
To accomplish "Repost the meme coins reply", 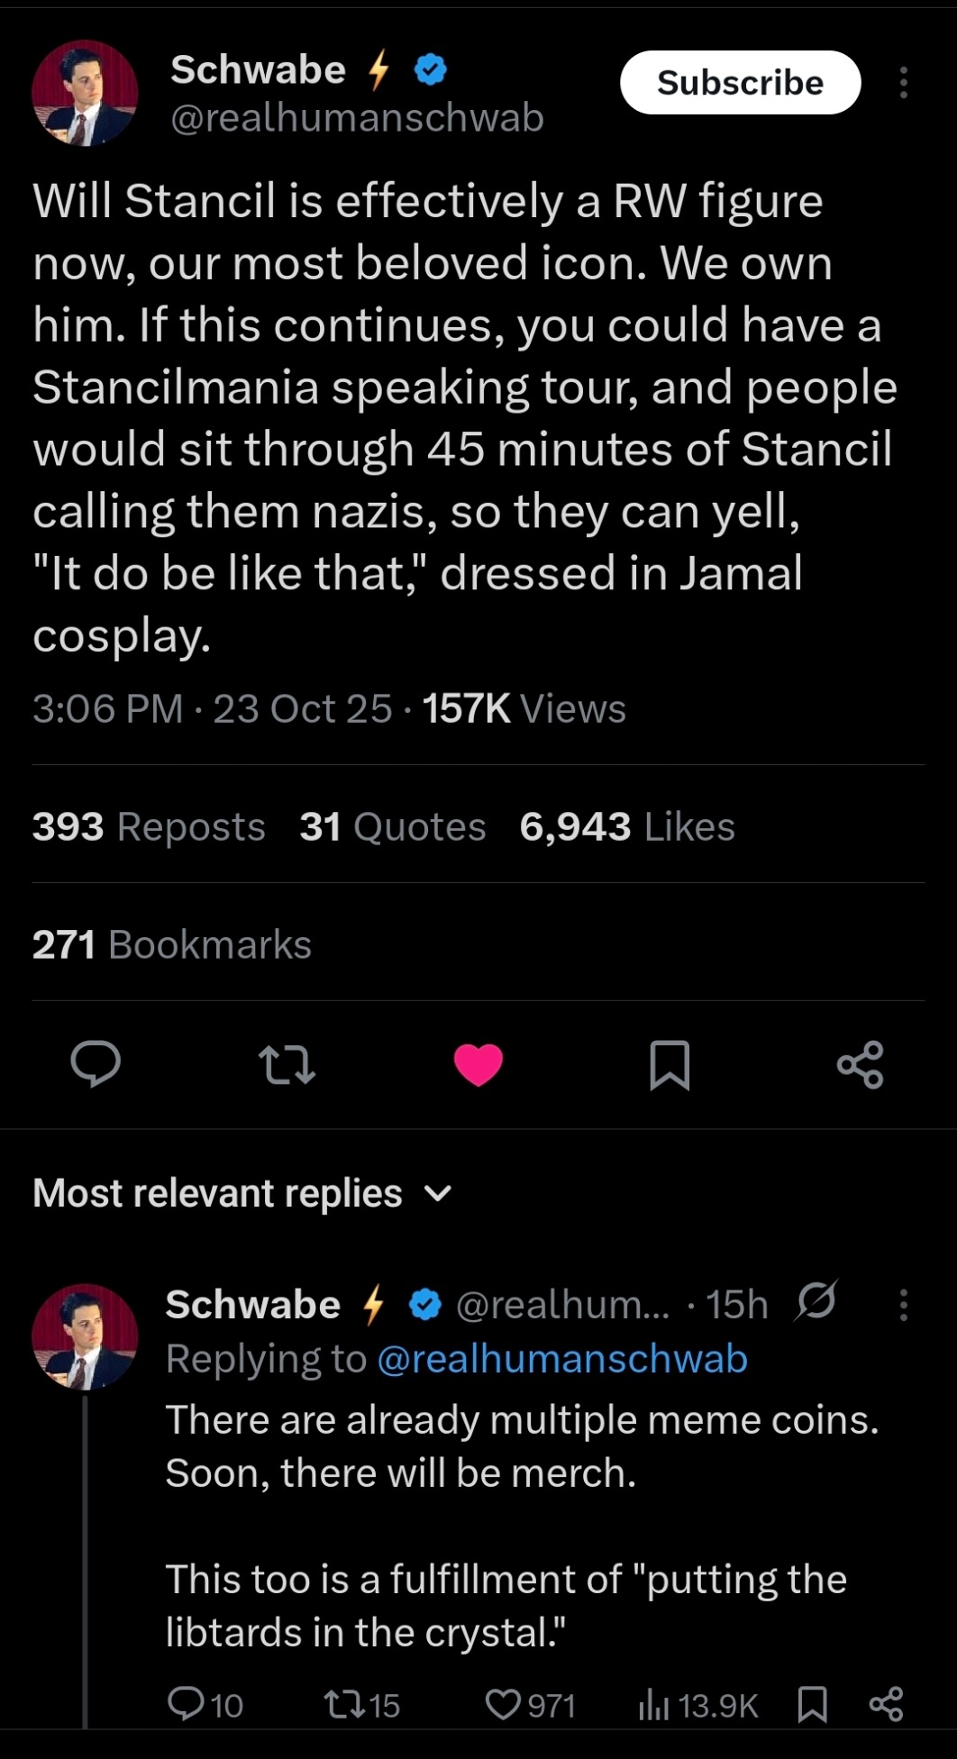I will 343,1704.
